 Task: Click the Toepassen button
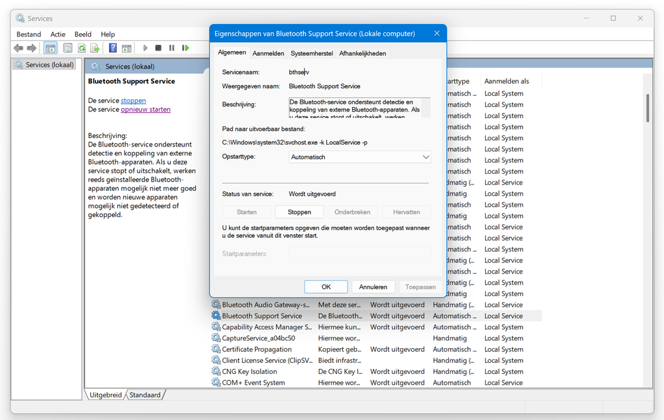point(420,286)
